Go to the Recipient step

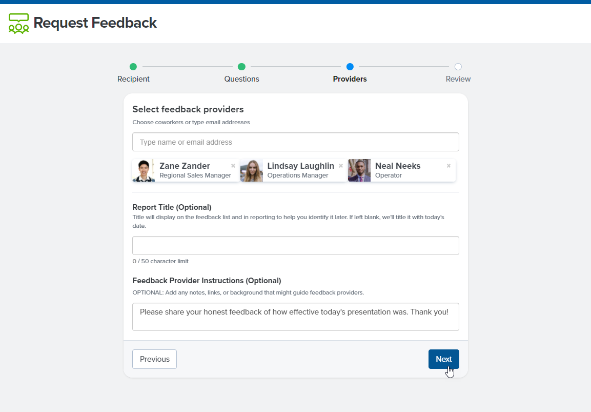[x=133, y=79]
